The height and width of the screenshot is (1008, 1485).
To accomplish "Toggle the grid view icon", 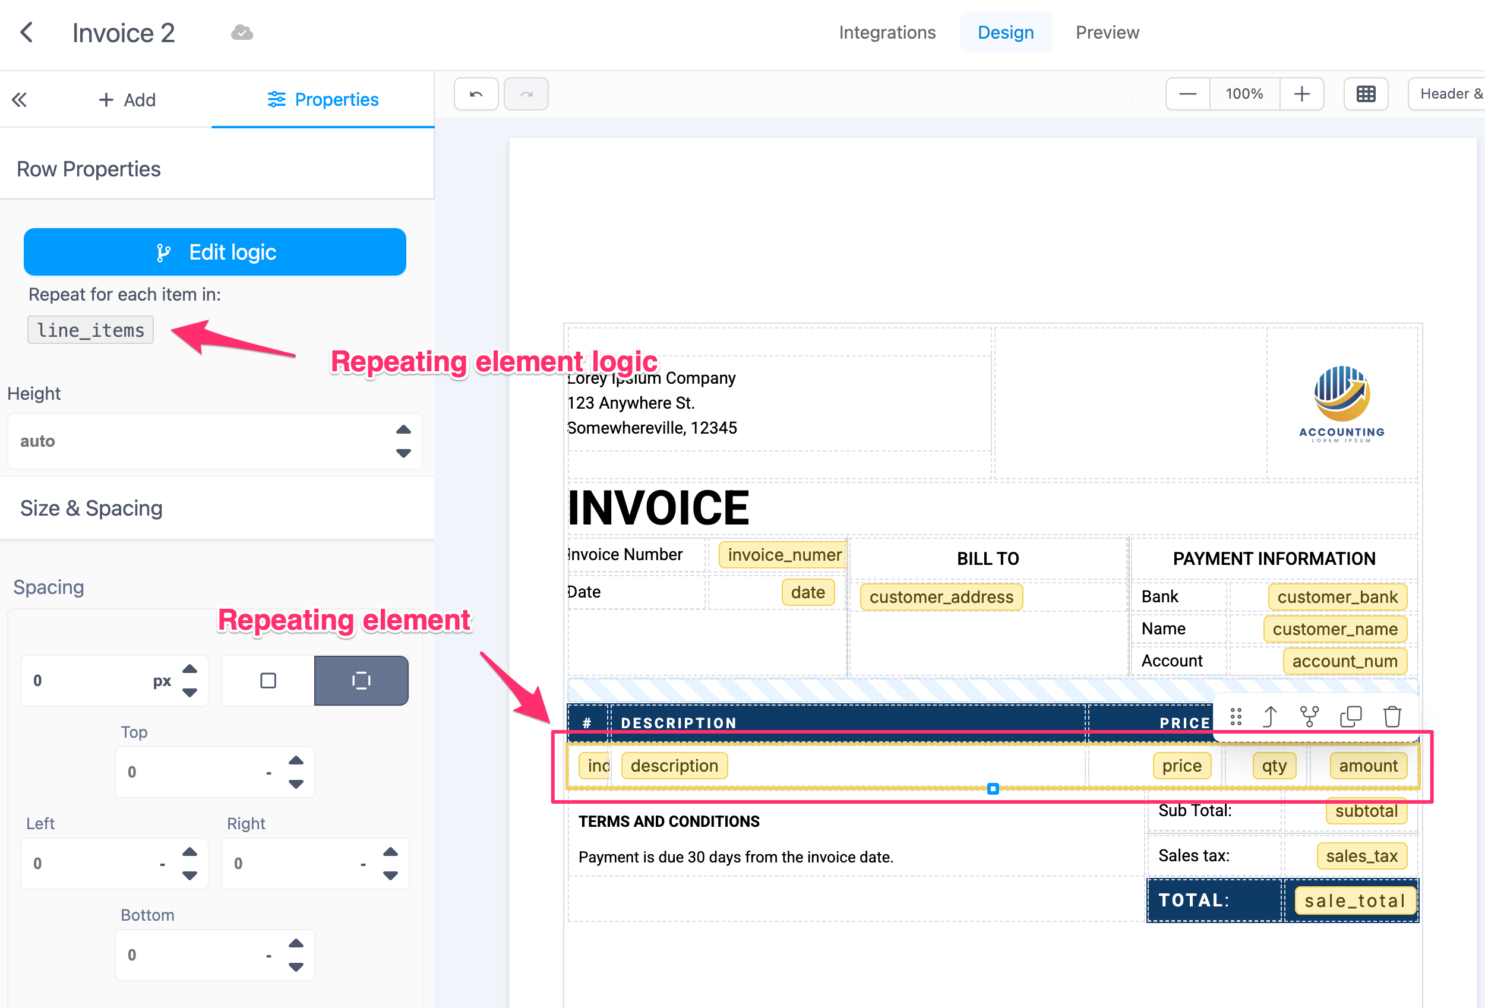I will click(x=1366, y=94).
